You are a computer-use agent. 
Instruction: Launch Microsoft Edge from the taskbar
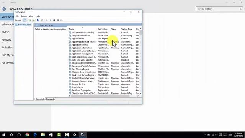pos(35,135)
